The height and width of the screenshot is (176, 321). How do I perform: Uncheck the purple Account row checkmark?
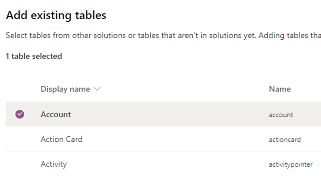[x=20, y=114]
